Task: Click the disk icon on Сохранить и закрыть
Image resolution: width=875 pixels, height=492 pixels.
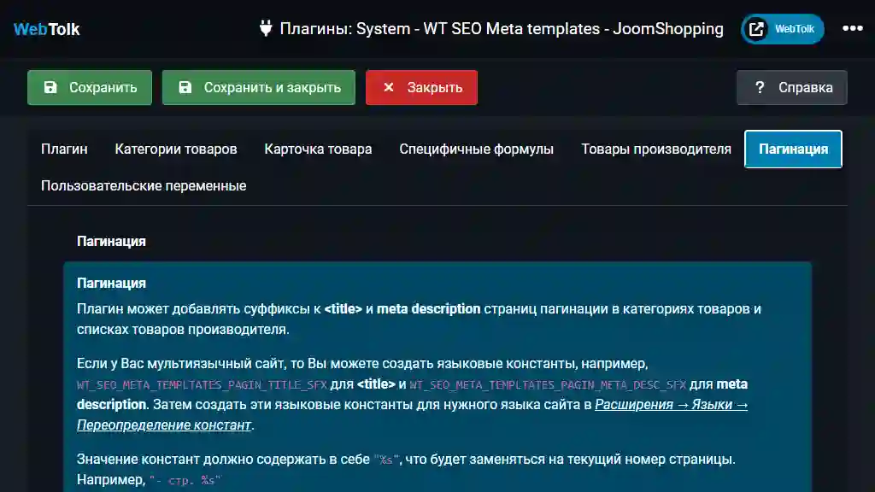Action: 185,87
